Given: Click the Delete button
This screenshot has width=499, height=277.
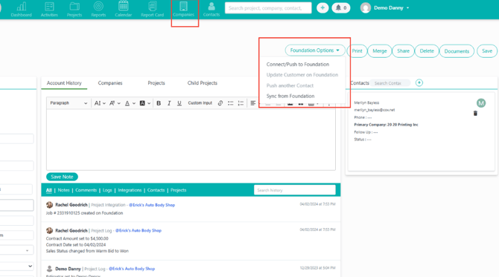Looking at the screenshot, I should (x=427, y=51).
